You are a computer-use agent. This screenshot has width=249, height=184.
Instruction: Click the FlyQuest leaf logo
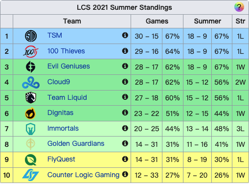click(x=31, y=160)
